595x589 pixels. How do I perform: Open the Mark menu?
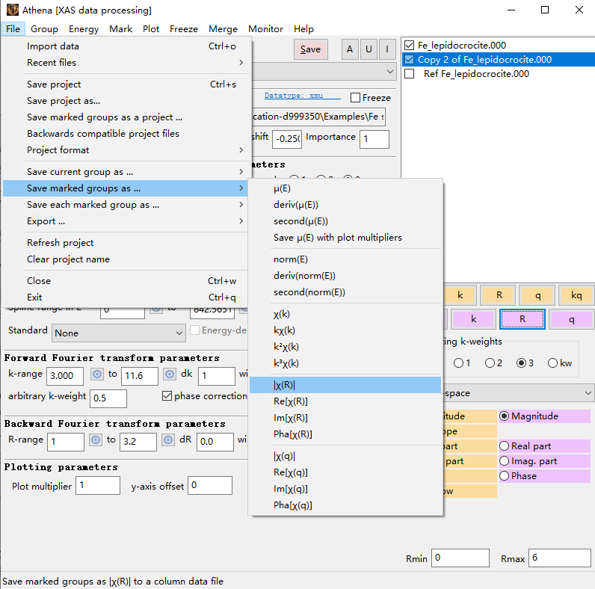point(120,29)
